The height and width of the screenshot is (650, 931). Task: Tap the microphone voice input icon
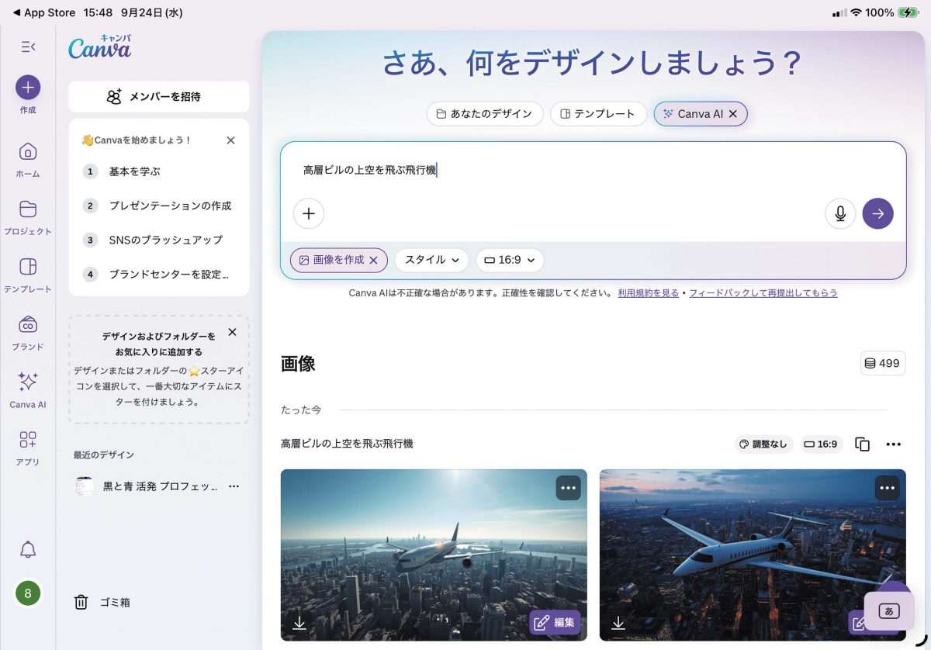[840, 213]
